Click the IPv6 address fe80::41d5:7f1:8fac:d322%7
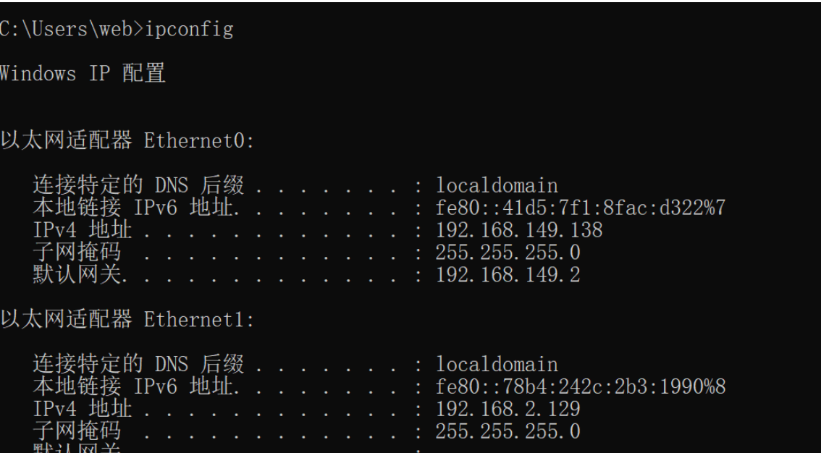 (581, 208)
